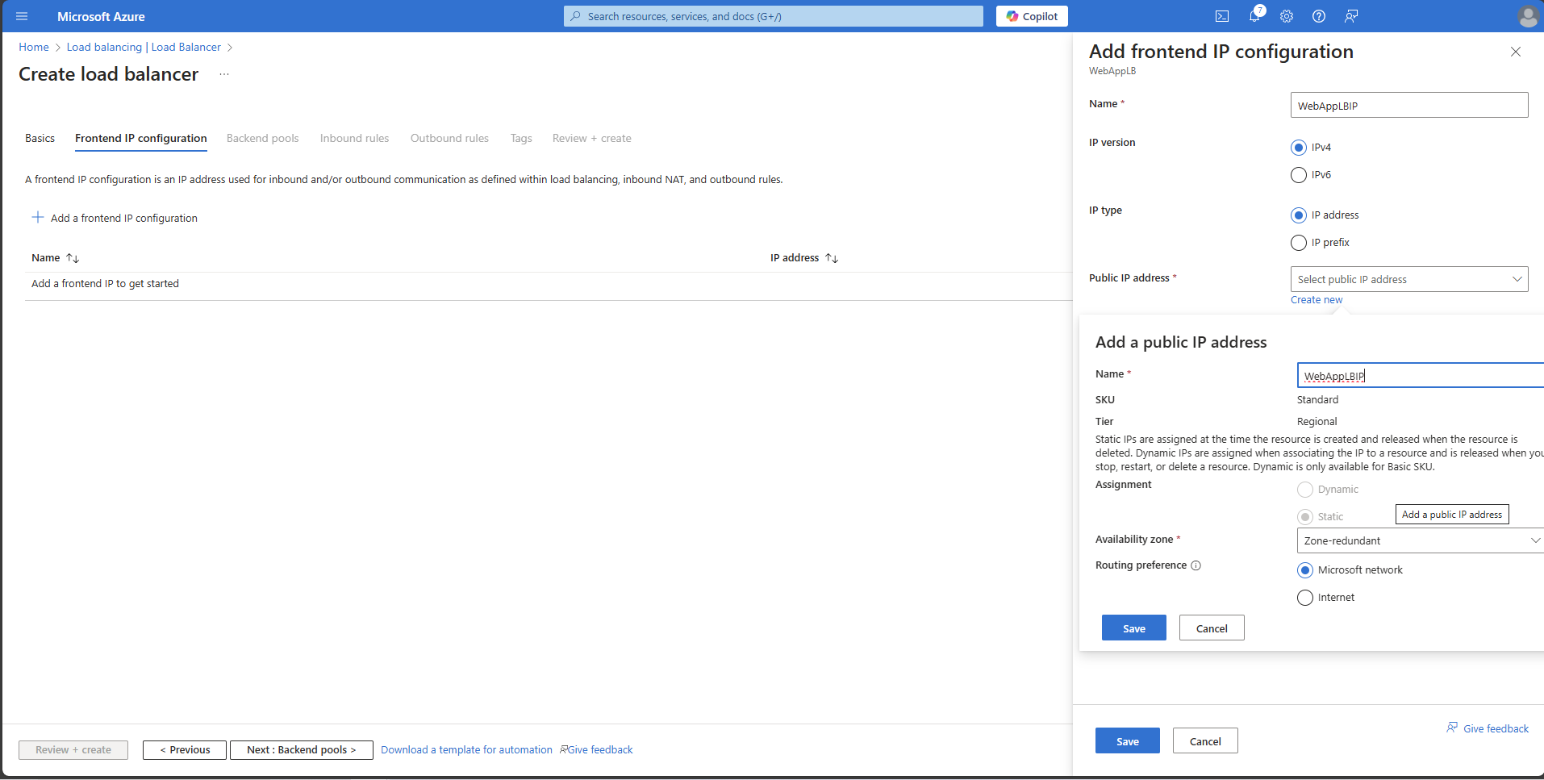Click the Name column header
1544x780 pixels.
(x=46, y=258)
